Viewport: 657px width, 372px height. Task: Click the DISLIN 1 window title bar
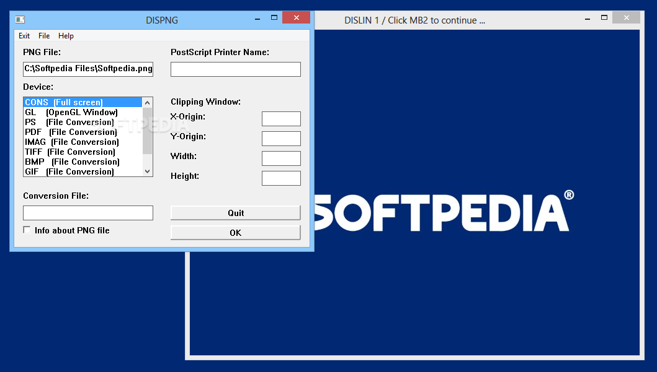click(x=414, y=20)
